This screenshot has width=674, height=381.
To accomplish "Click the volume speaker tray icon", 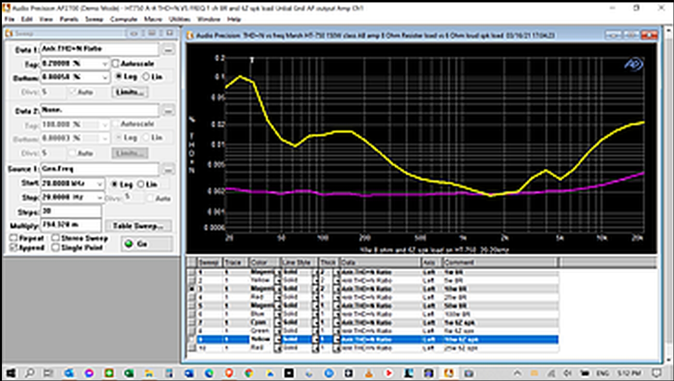I will pyautogui.click(x=569, y=373).
